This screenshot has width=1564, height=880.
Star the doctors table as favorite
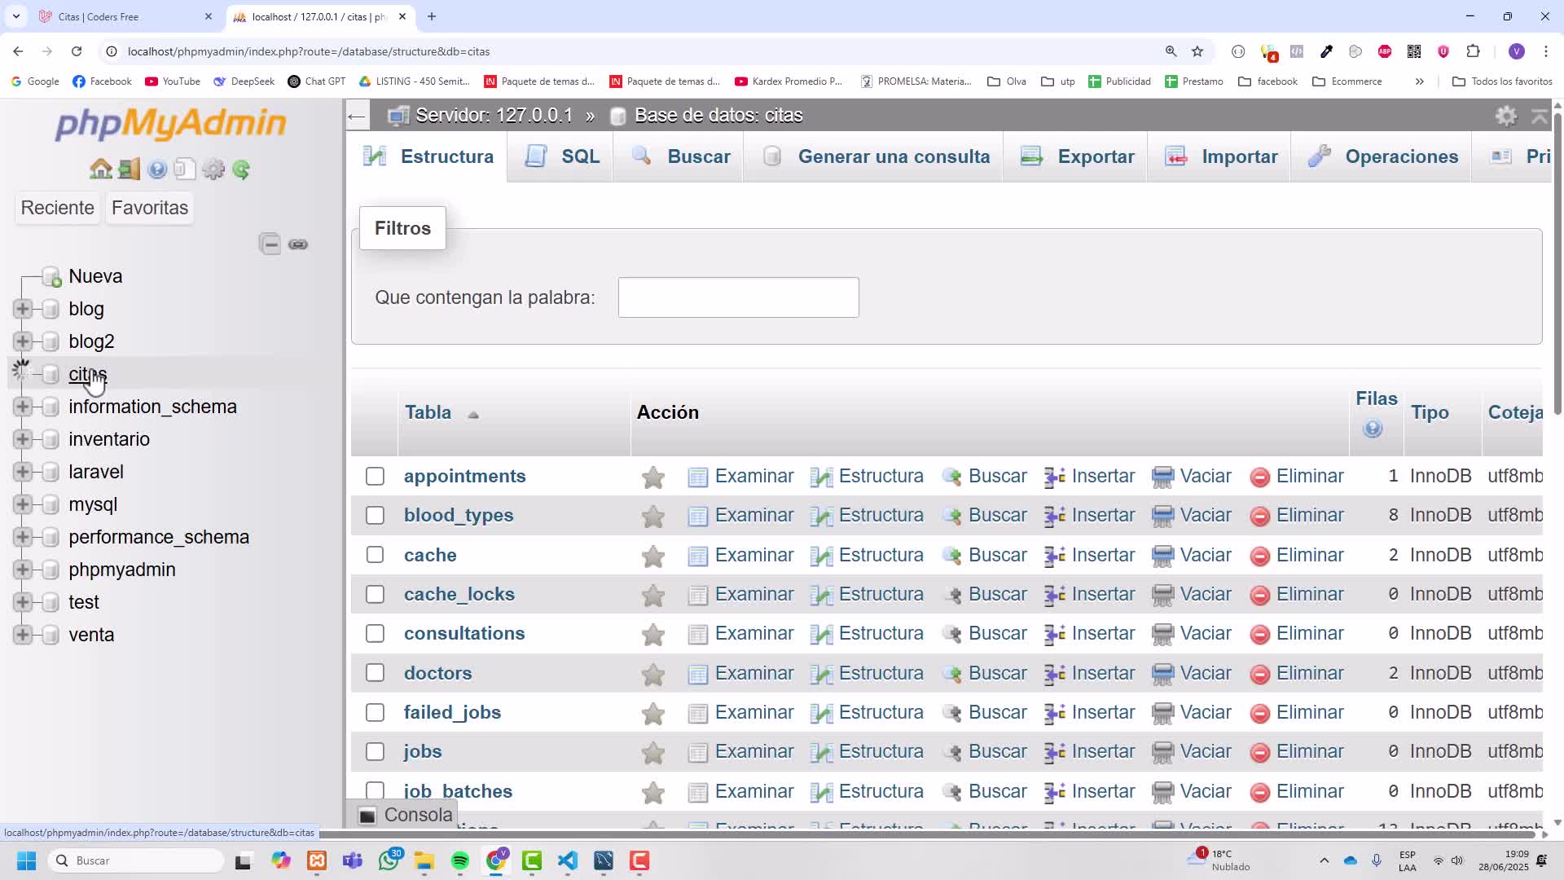click(653, 675)
